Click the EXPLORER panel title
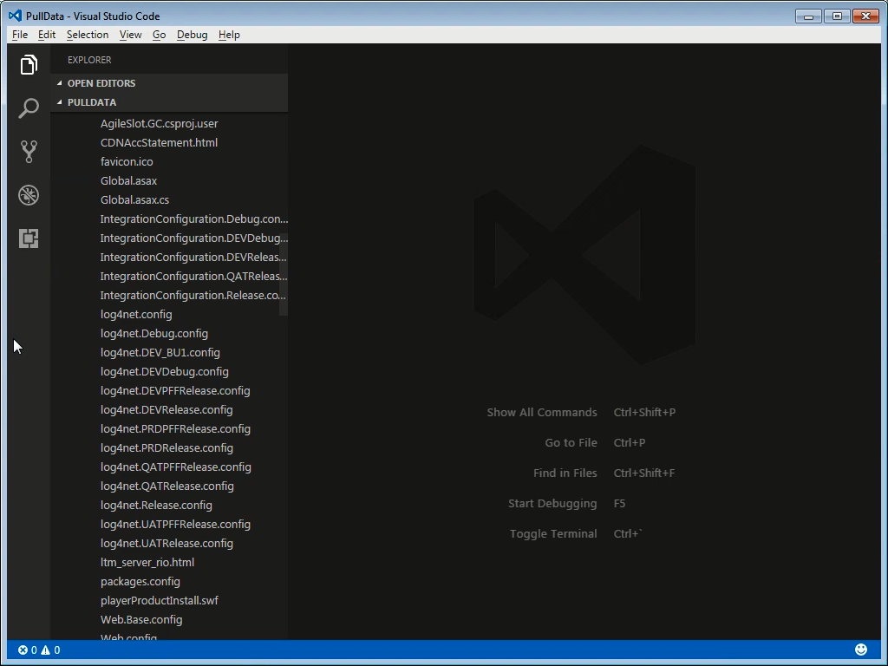The width and height of the screenshot is (888, 666). click(x=89, y=60)
